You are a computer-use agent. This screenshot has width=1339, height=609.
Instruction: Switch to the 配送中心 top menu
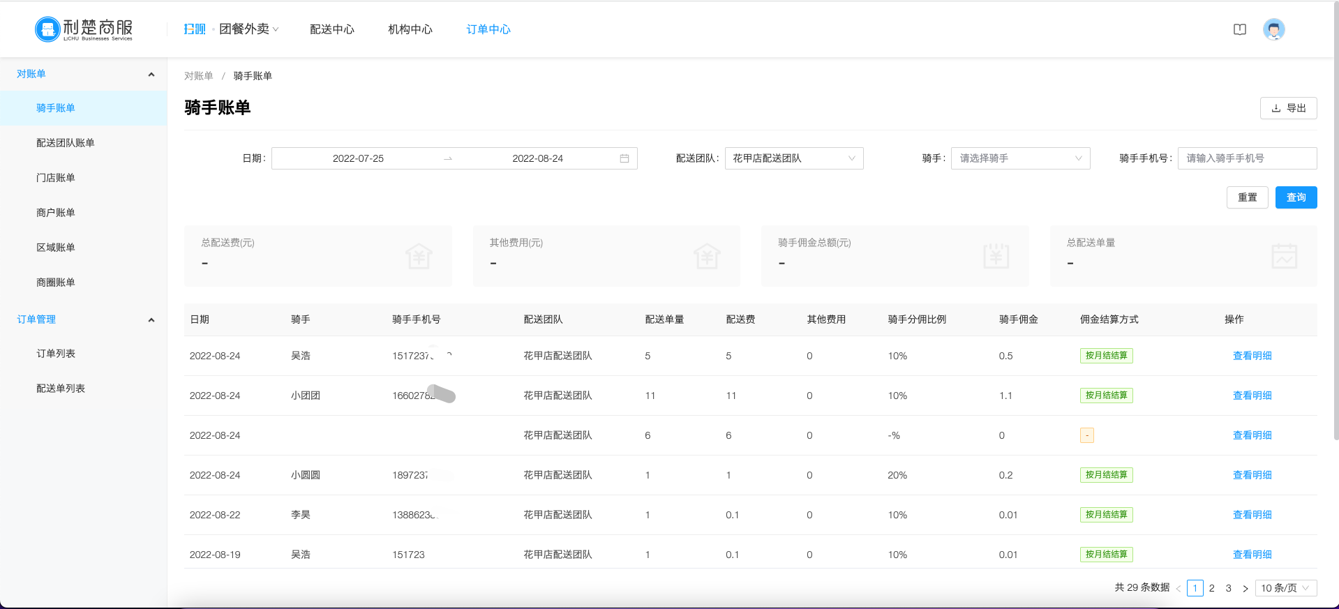332,29
